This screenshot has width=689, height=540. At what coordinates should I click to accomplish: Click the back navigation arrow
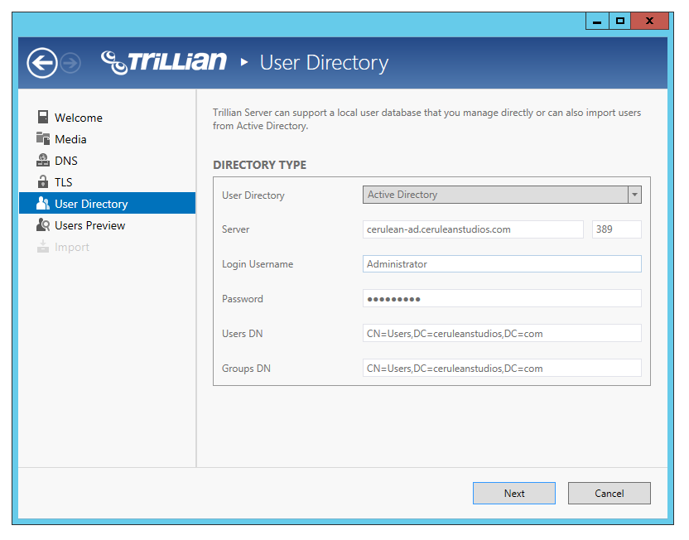tap(41, 62)
